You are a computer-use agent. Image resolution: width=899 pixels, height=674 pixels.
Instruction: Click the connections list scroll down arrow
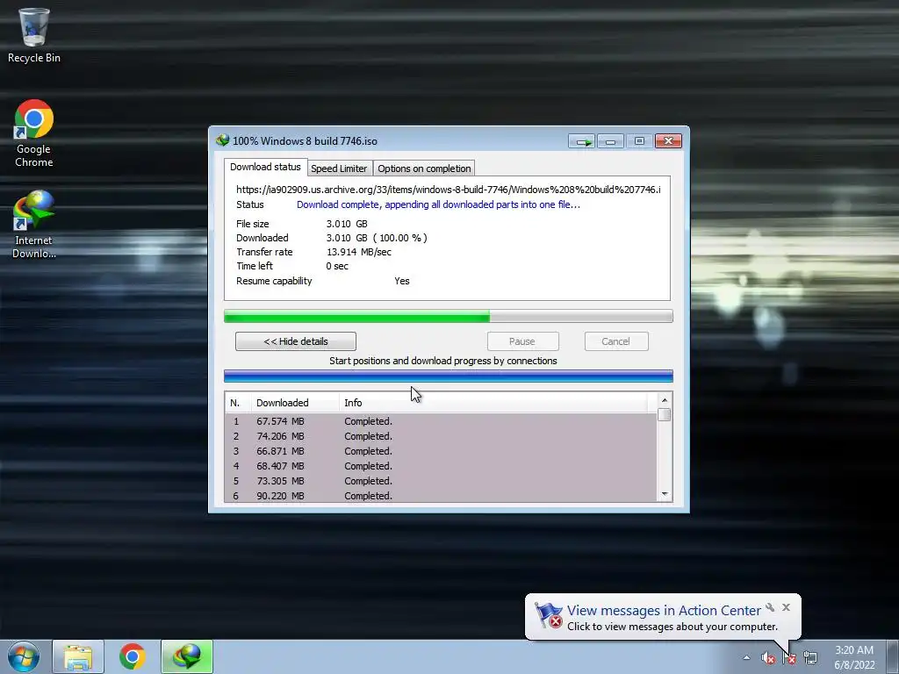[x=664, y=494]
